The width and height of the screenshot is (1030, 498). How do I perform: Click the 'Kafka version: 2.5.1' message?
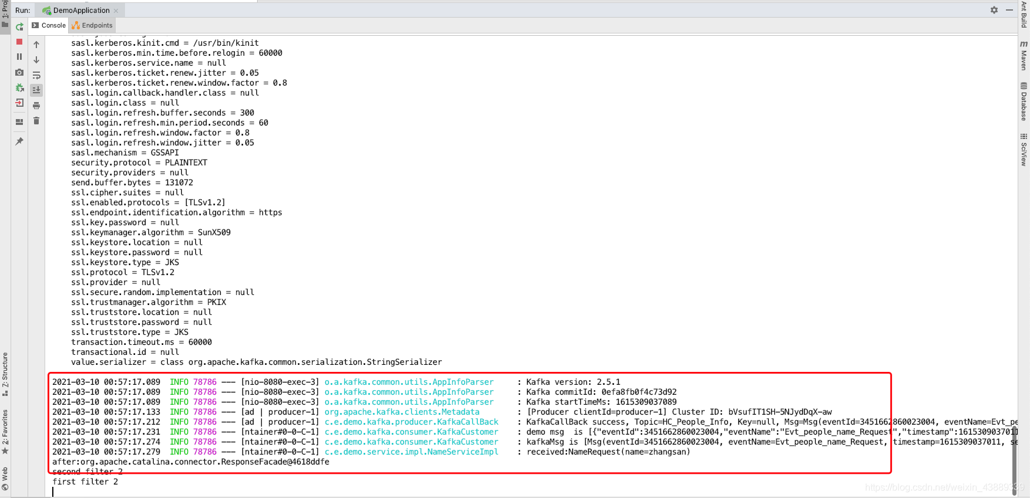[x=573, y=382]
